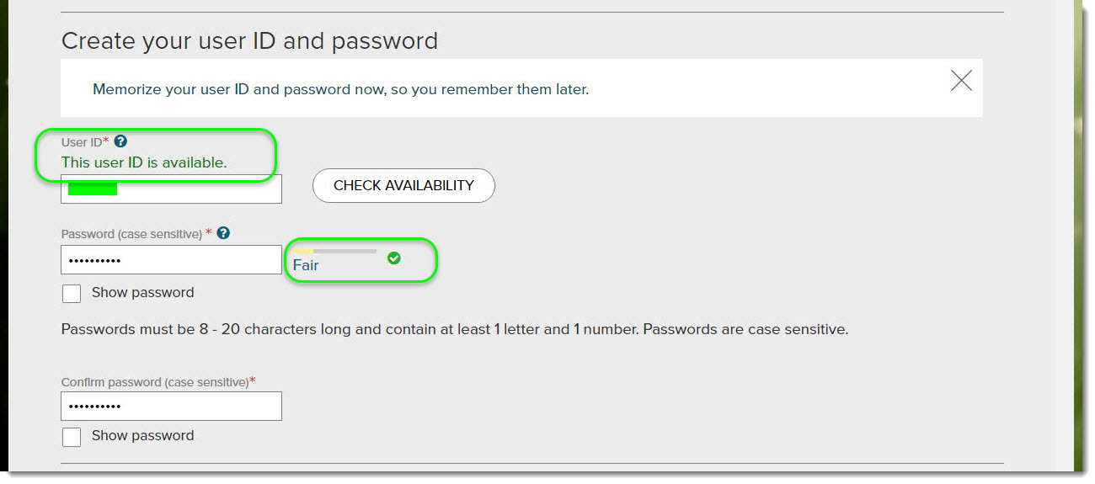Click the "This user ID is available" message

pyautogui.click(x=144, y=162)
